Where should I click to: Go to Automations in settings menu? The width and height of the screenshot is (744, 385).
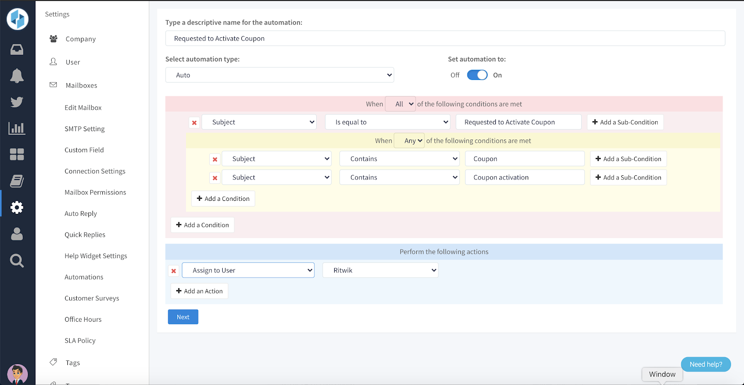click(x=84, y=277)
